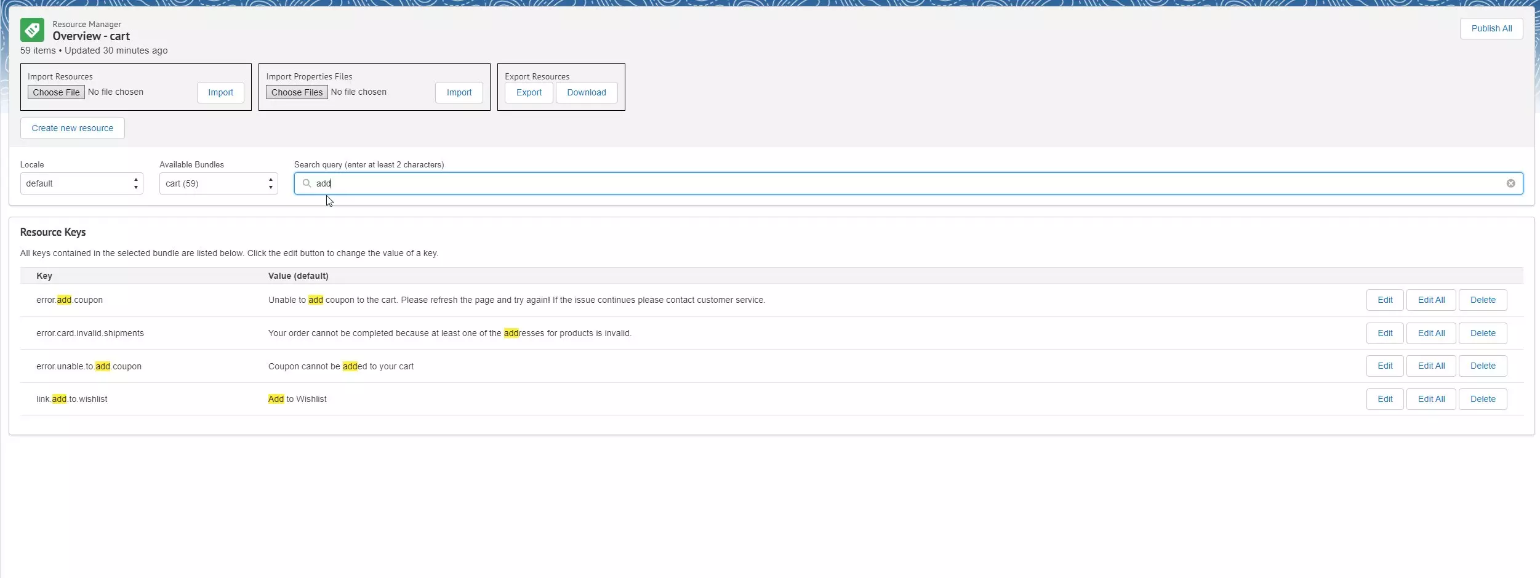Click the Resource Manager tag icon
Viewport: 1540px width, 578px height.
click(32, 30)
